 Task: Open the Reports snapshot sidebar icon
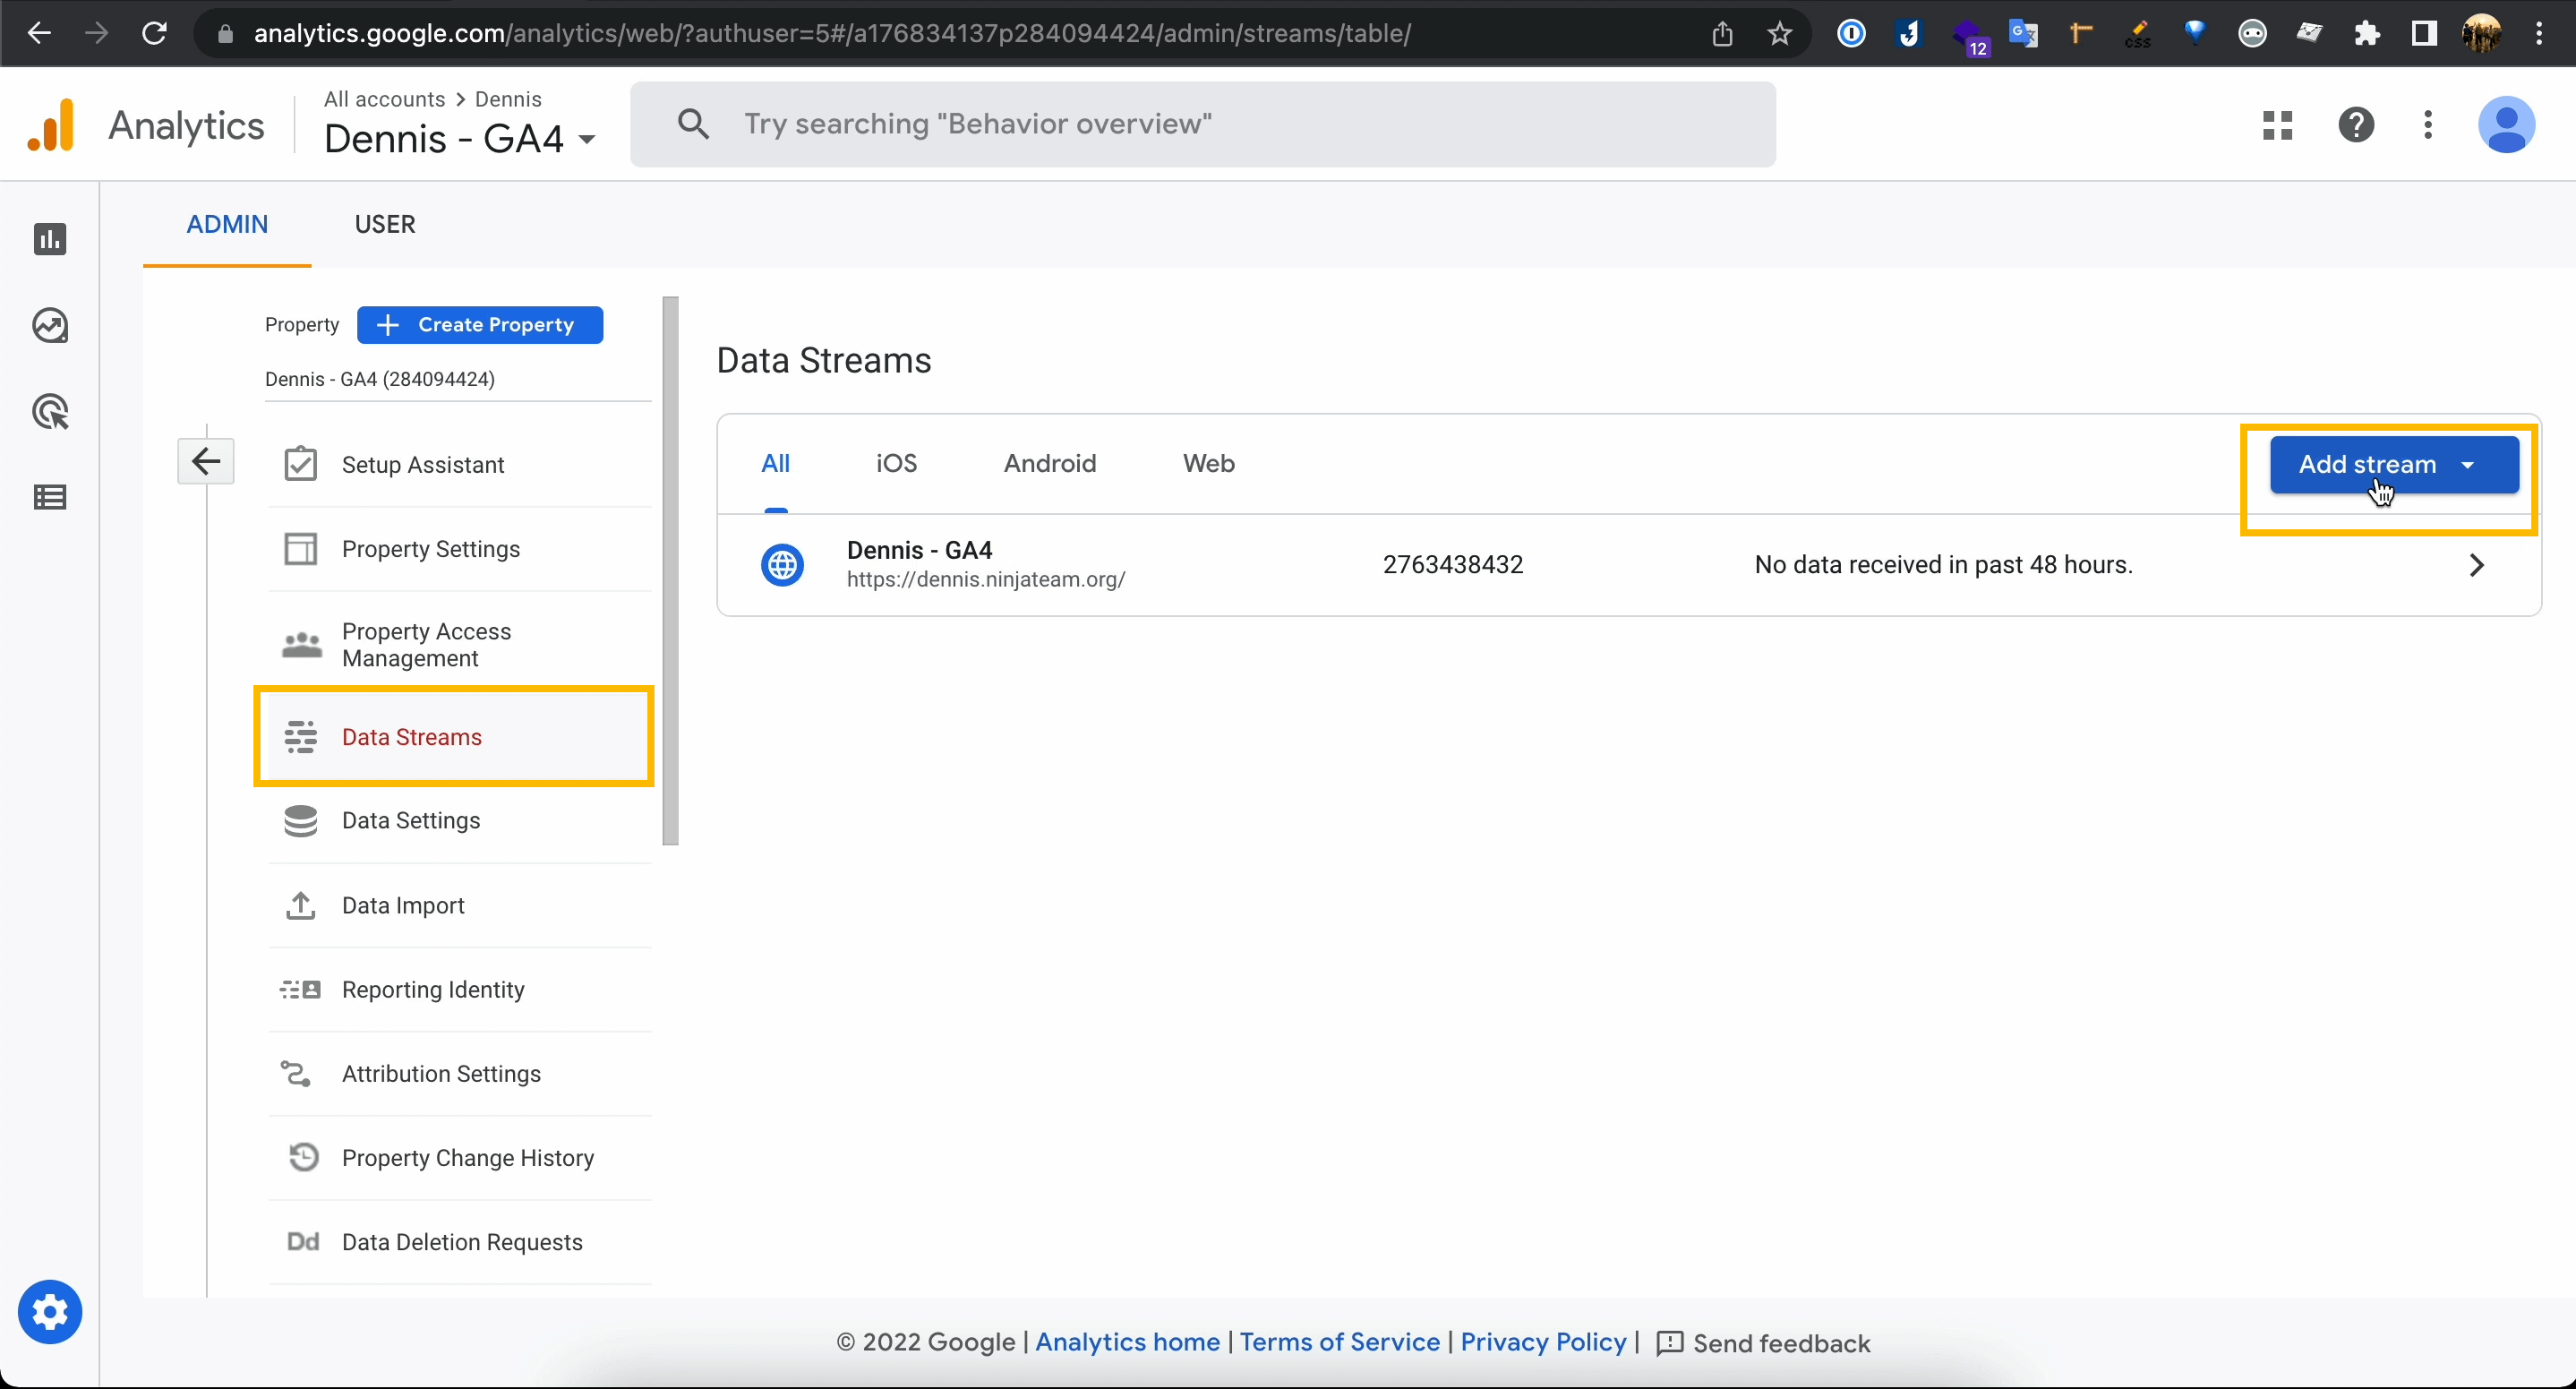(50, 239)
